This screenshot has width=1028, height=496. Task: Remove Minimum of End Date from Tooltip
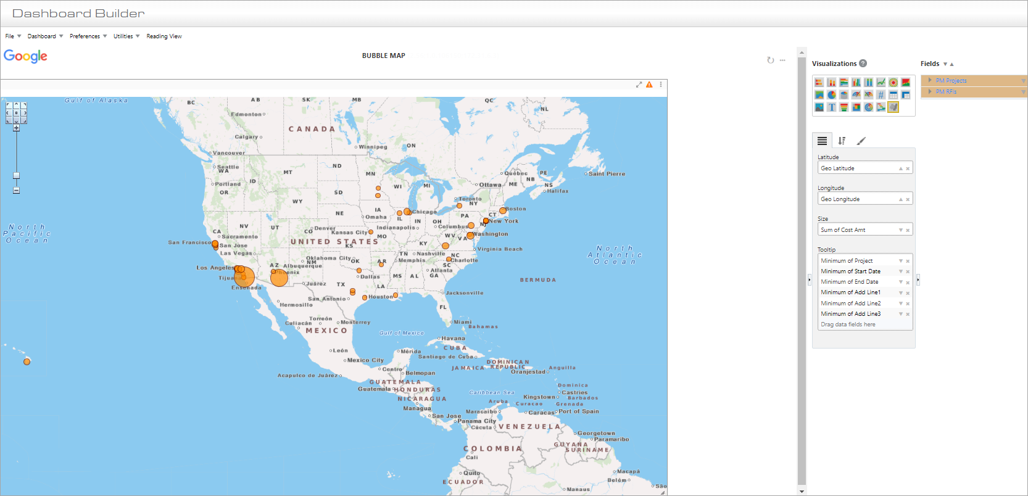(x=908, y=282)
